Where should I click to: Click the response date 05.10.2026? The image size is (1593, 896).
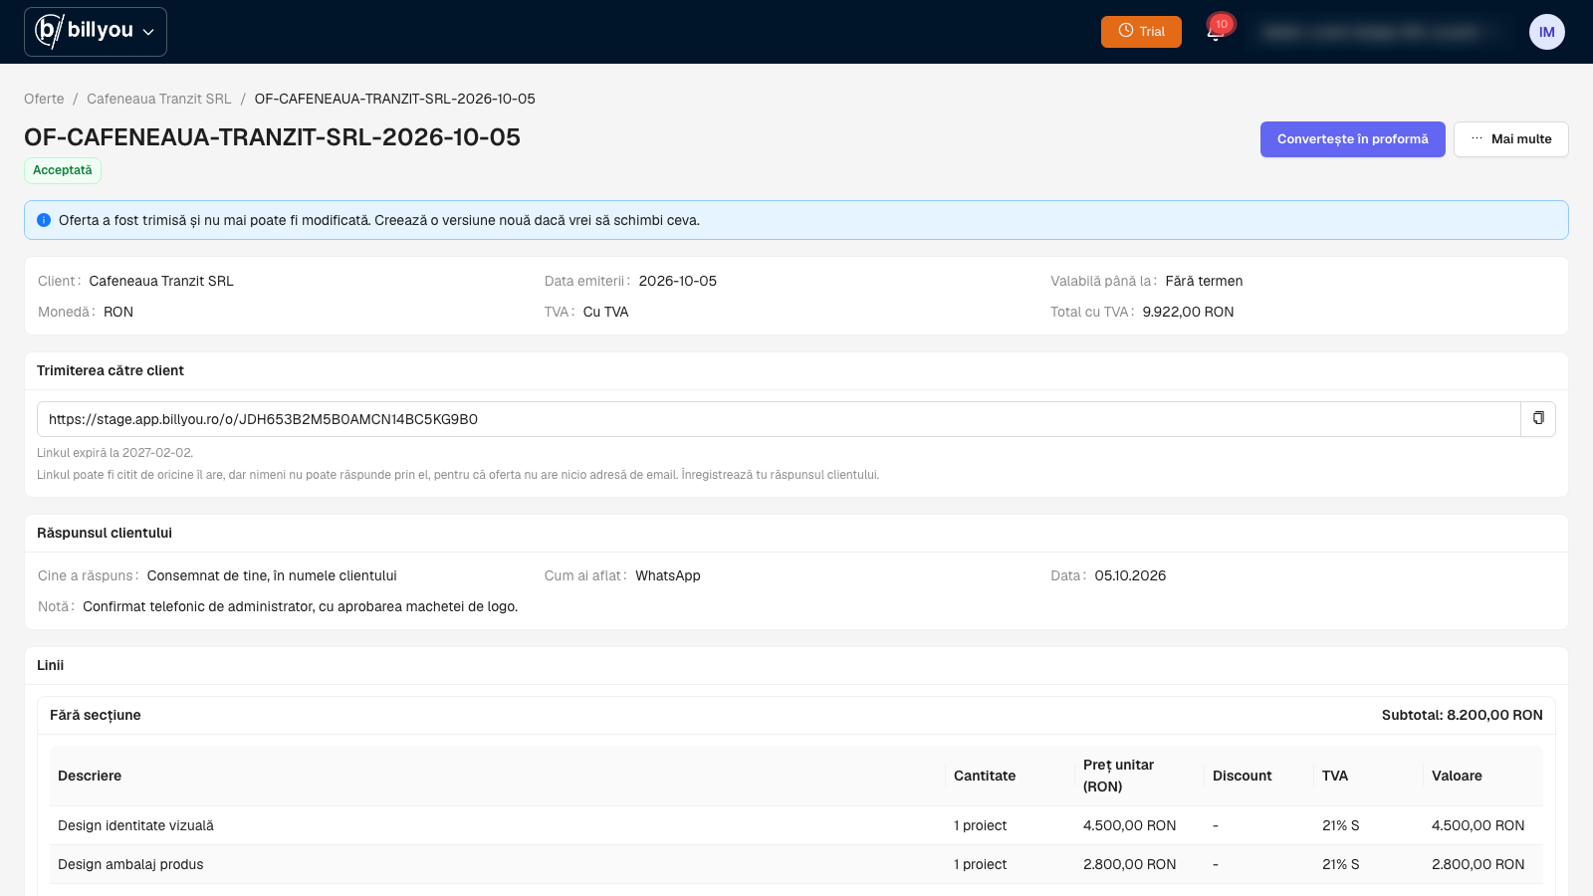[x=1130, y=575]
